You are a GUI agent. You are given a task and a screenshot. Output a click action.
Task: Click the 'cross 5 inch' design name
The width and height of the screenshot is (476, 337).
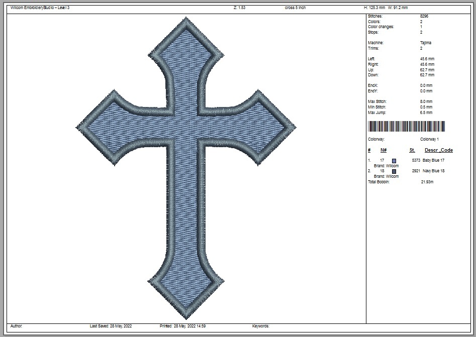click(x=295, y=8)
